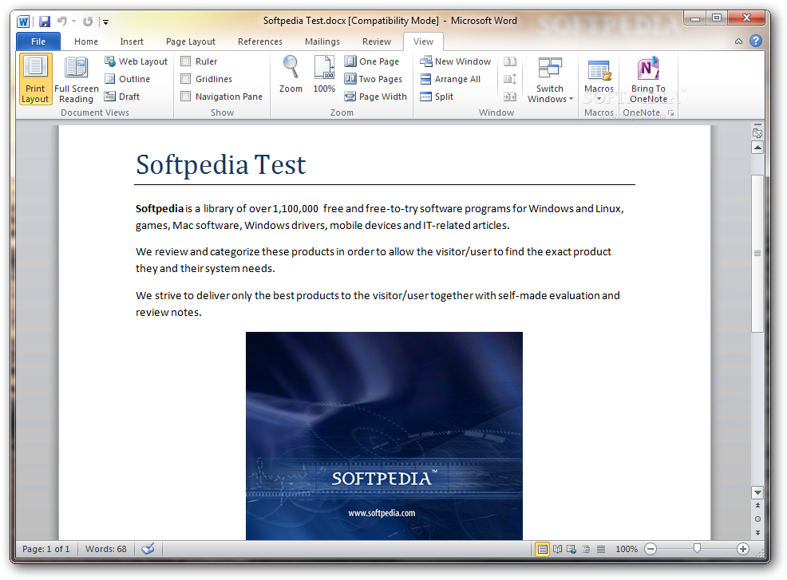The height and width of the screenshot is (580, 787).
Task: Open the Mailings tab
Action: click(x=322, y=41)
